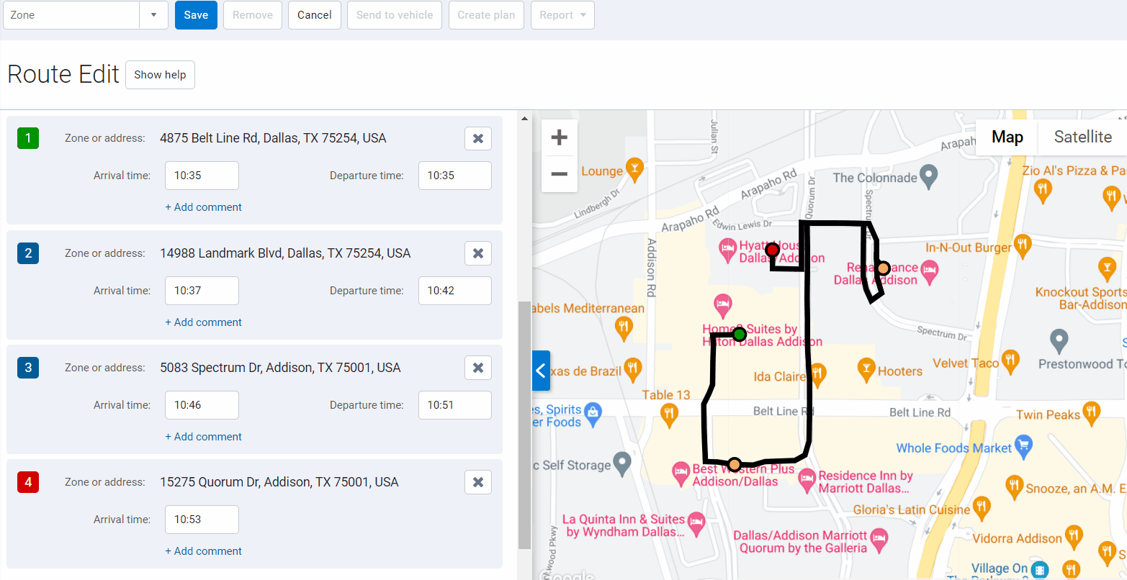Collapse the route panel with the chevron

(541, 371)
